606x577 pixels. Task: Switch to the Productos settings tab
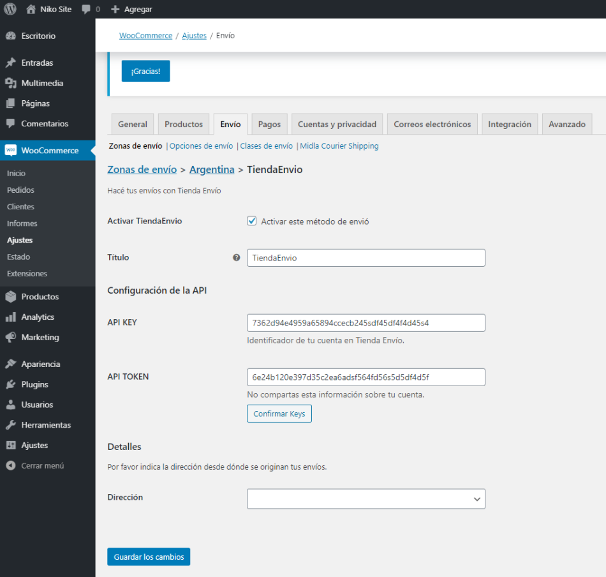pyautogui.click(x=184, y=124)
